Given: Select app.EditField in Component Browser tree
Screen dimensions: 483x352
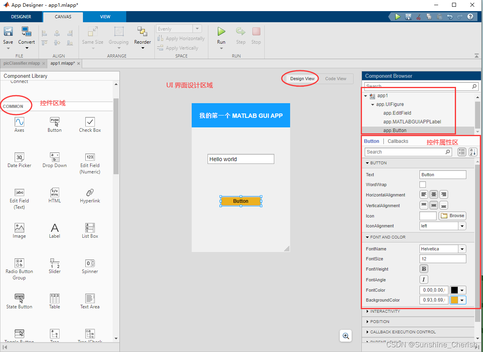Looking at the screenshot, I should pos(396,113).
